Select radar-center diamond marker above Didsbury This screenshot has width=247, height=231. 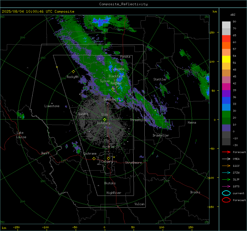coord(105,119)
